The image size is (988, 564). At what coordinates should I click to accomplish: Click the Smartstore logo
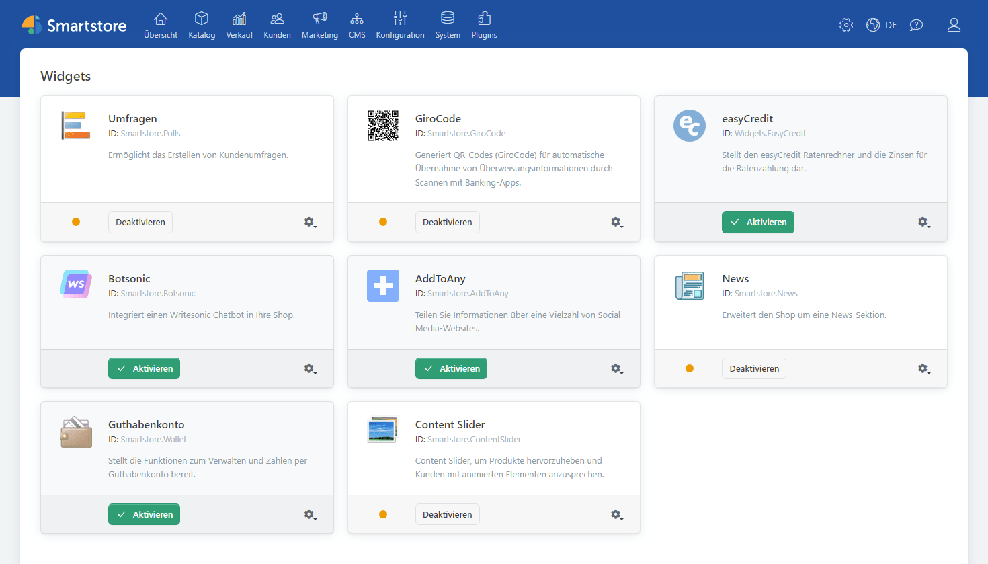(74, 26)
